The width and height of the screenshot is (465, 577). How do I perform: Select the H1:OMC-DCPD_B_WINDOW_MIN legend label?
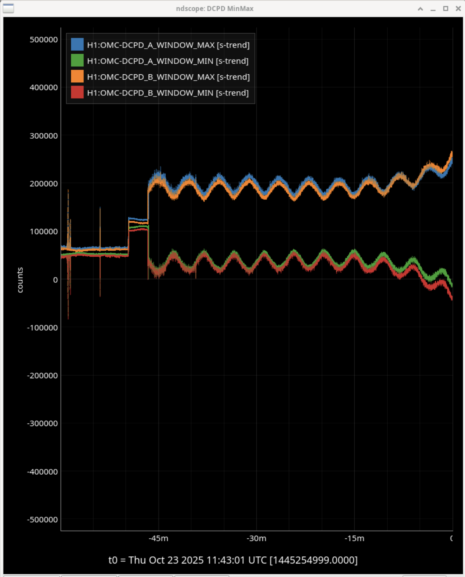(x=168, y=93)
